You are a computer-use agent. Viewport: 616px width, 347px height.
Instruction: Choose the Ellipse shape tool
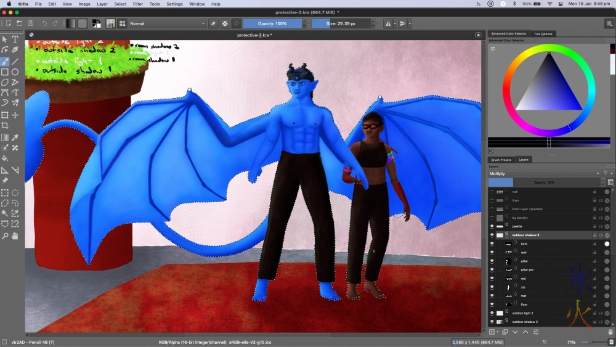tap(15, 72)
